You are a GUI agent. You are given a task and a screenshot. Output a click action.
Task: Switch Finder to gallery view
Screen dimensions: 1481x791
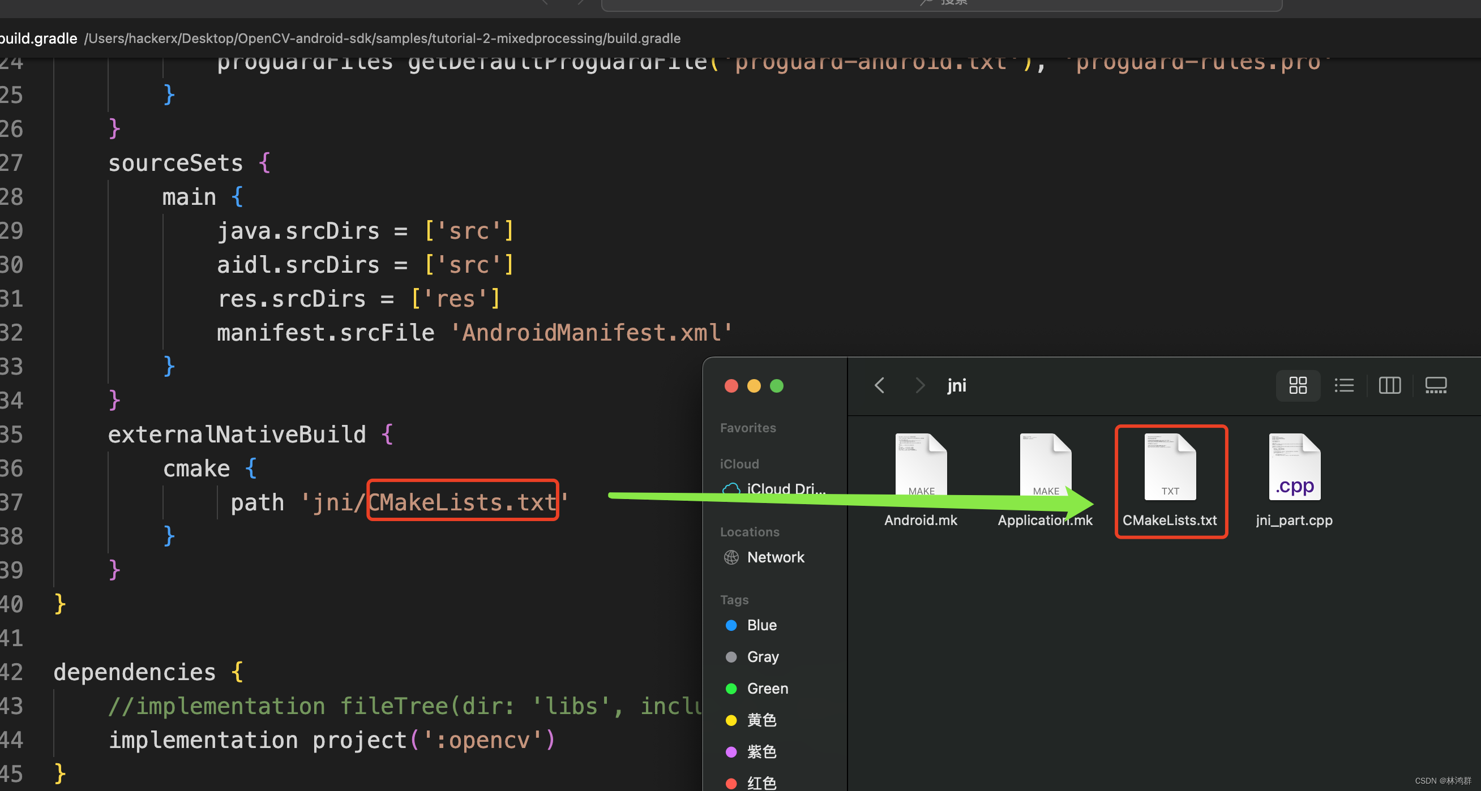(1435, 385)
